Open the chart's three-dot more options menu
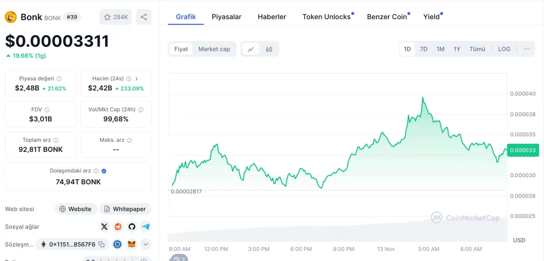Viewport: 544px width, 261px height. click(x=527, y=49)
